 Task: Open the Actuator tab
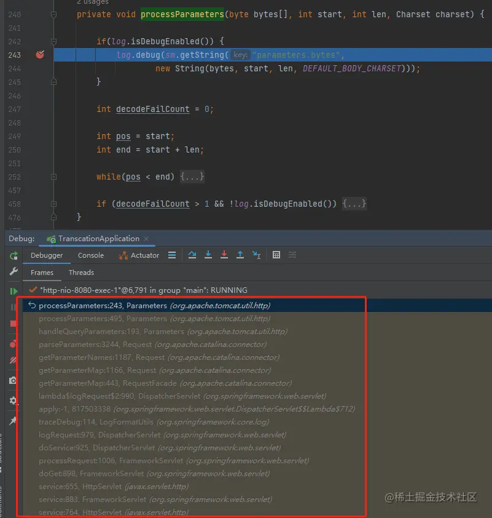(x=139, y=255)
